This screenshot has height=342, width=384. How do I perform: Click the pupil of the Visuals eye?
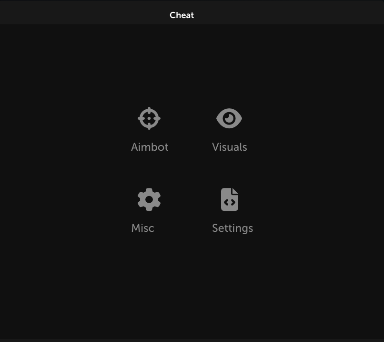229,118
